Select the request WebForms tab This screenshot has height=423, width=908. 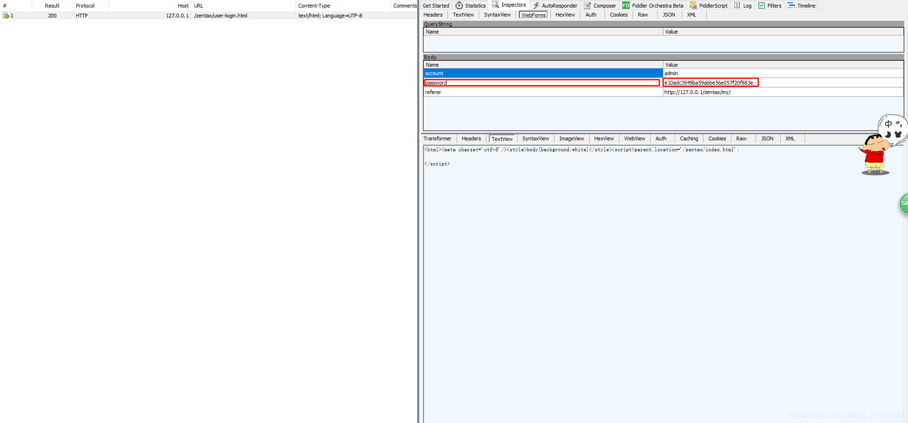coord(534,15)
